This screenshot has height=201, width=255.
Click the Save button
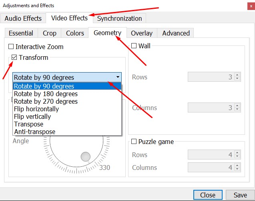[x=240, y=195]
